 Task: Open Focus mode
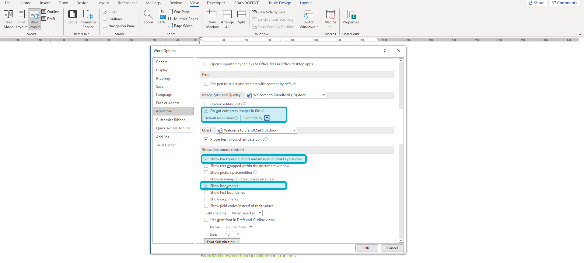tap(72, 17)
